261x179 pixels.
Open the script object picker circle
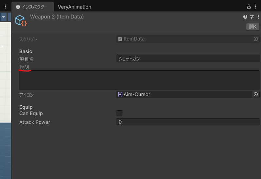[256, 39]
